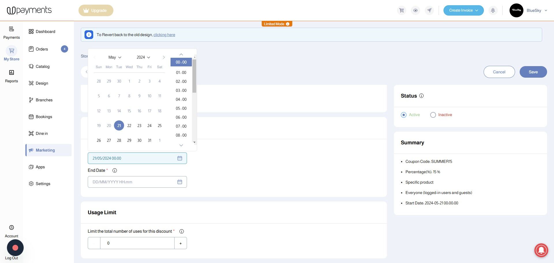Screen dimensions: 554x263
Task: Click the paper plane send icon
Action: (x=429, y=10)
